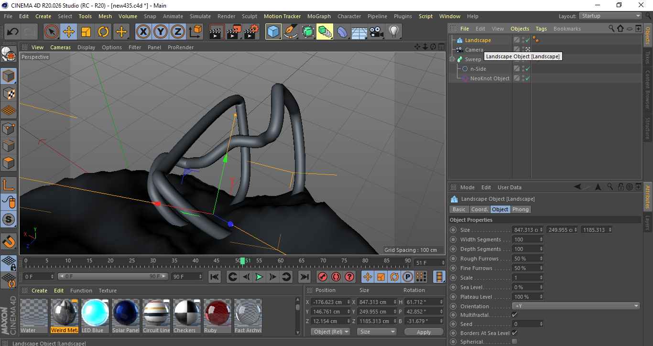The image size is (653, 346).
Task: Open the Size mode dropdown
Action: pyautogui.click(x=378, y=332)
